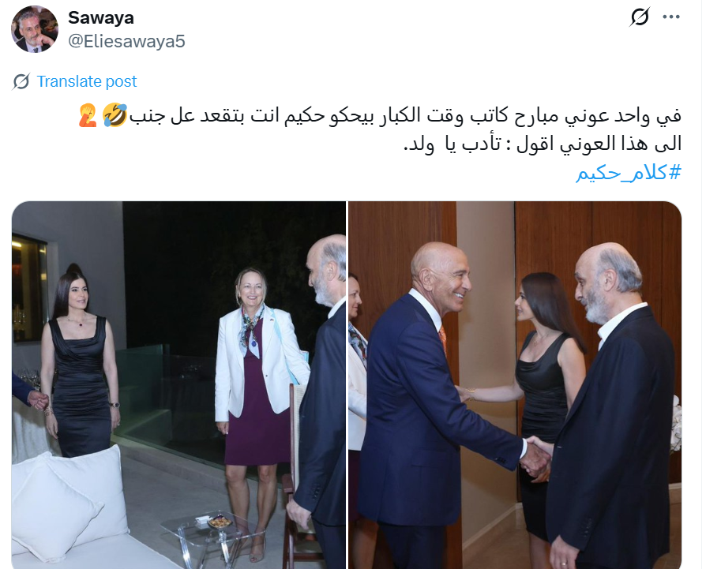This screenshot has width=721, height=569.
Task: Click the handshake in the right photo
Action: pos(536,457)
